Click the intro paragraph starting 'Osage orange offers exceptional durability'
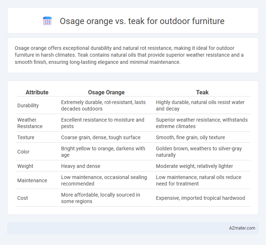 (129, 55)
